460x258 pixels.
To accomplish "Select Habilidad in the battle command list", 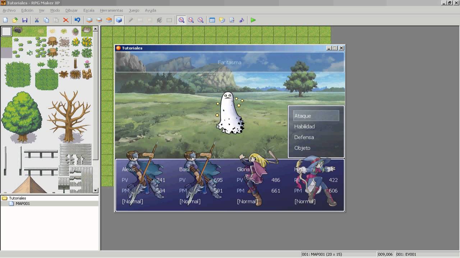I will [304, 126].
